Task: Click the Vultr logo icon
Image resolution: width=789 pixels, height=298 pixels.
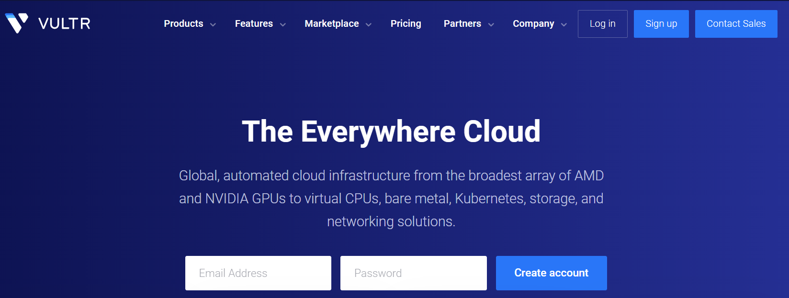Action: click(x=17, y=23)
